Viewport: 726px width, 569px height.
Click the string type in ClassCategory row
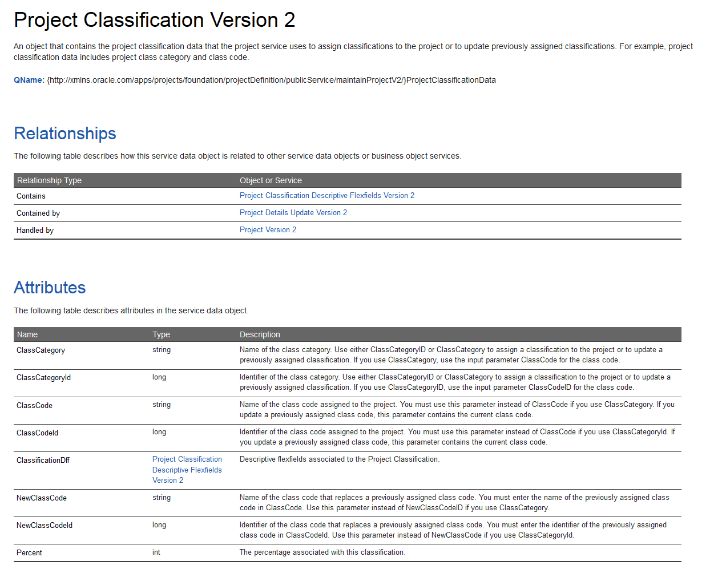click(x=162, y=350)
